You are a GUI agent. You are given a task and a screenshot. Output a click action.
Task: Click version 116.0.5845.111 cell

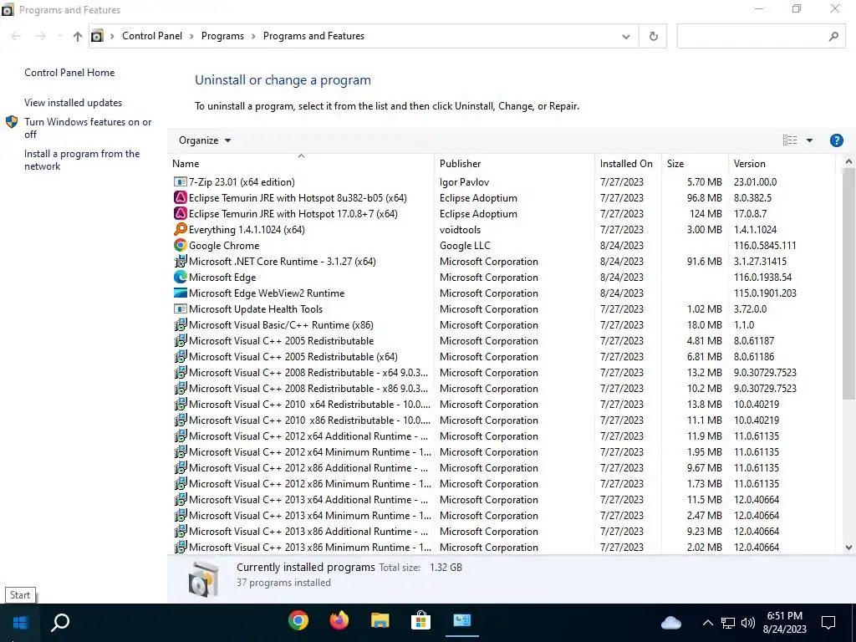(765, 246)
